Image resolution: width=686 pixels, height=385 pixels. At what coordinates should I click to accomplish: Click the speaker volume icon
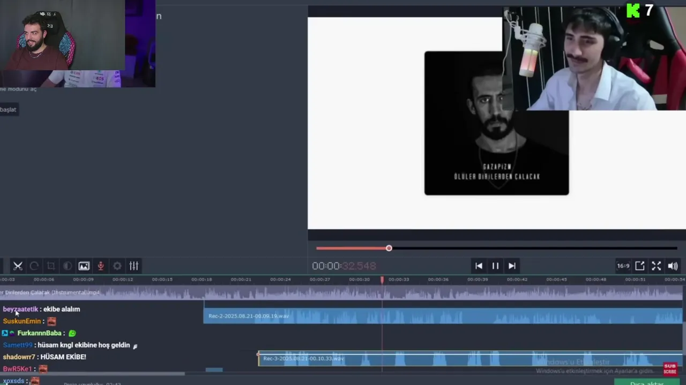pyautogui.click(x=673, y=266)
